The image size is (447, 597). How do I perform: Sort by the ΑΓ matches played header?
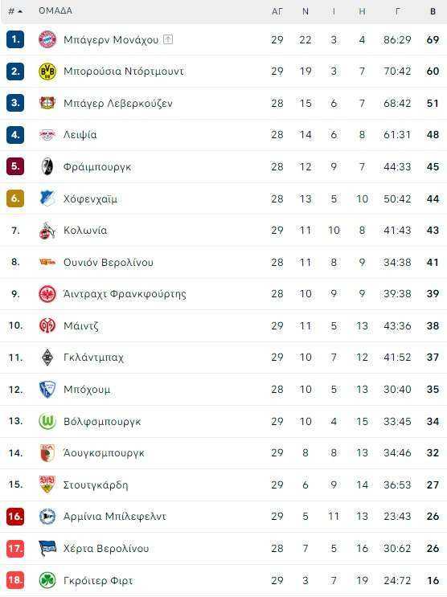pyautogui.click(x=277, y=11)
